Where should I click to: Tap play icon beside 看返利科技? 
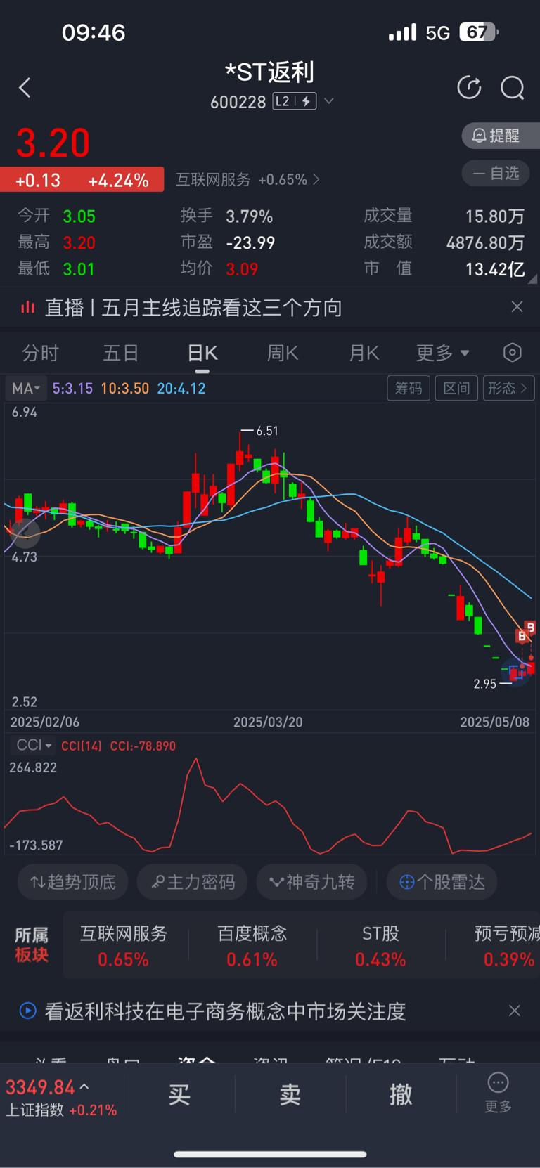point(27,1011)
